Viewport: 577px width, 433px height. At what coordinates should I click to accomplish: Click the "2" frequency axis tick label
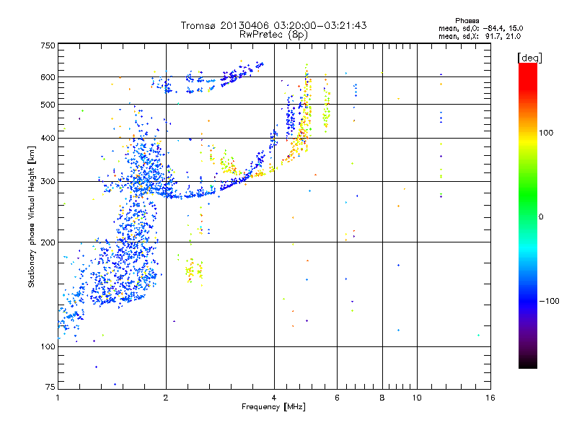[x=166, y=398]
